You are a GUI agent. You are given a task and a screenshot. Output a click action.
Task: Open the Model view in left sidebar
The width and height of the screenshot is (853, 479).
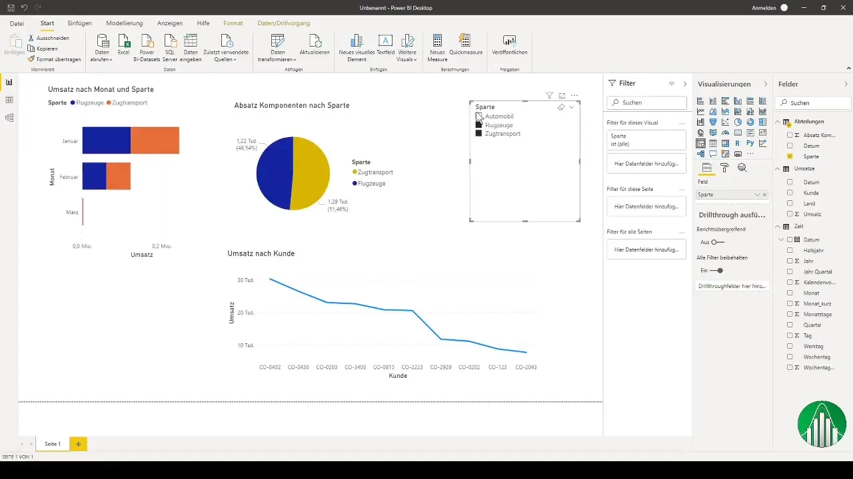point(9,118)
